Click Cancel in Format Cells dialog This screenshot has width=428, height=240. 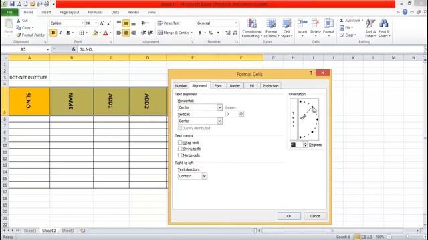pyautogui.click(x=315, y=216)
